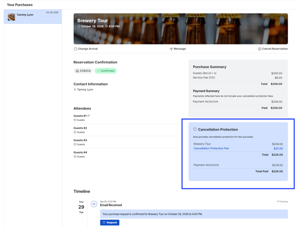Click the Brewery Tour banner image
This screenshot has width=298, height=228.
(x=181, y=29)
